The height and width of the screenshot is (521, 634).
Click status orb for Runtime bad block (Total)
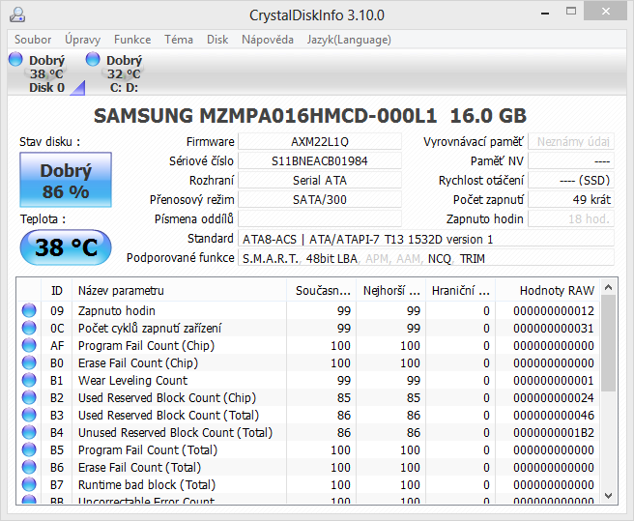click(x=29, y=484)
